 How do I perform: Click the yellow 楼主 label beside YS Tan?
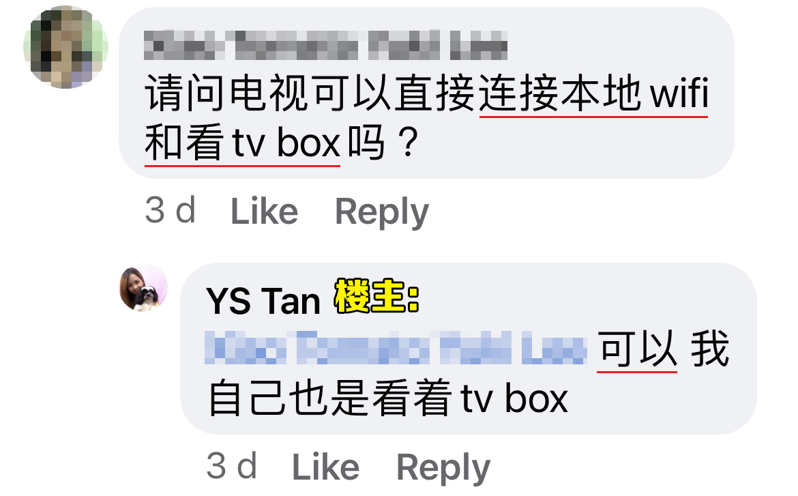376,296
